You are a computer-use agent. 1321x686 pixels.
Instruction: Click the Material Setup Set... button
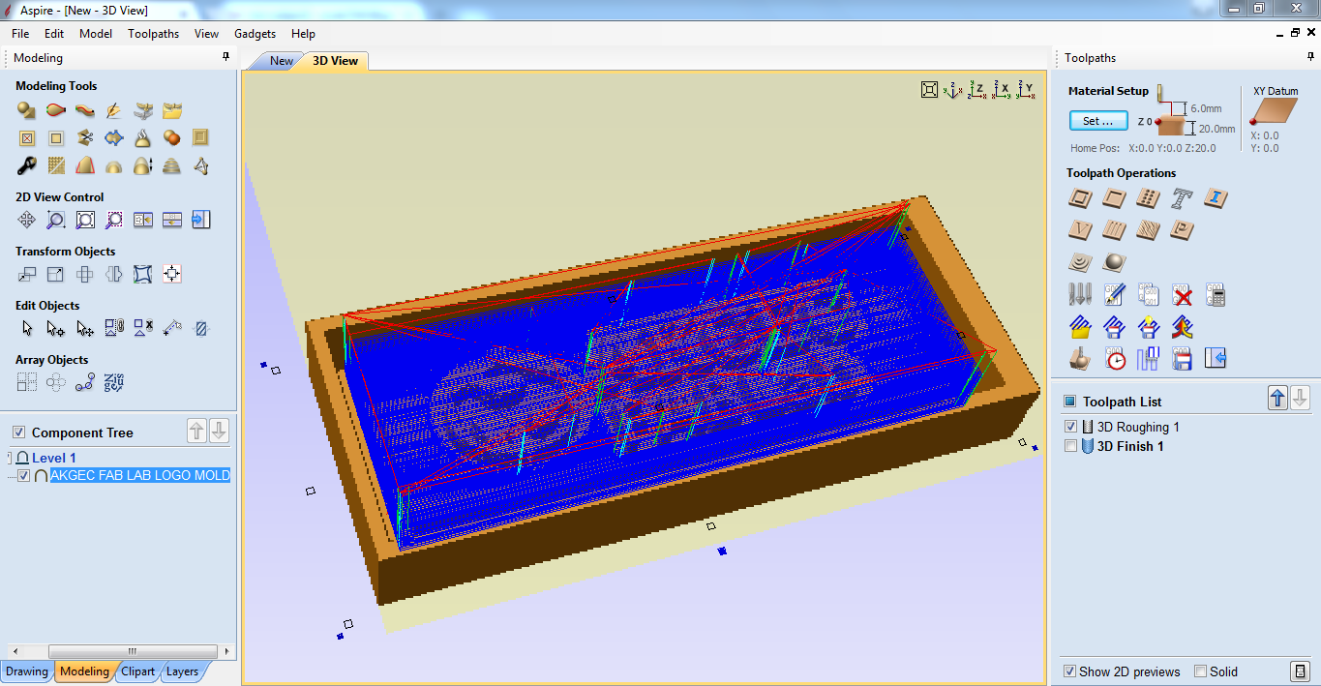point(1098,121)
